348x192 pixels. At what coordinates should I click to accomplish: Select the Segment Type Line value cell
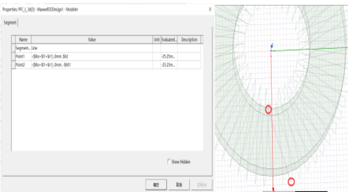coord(92,48)
